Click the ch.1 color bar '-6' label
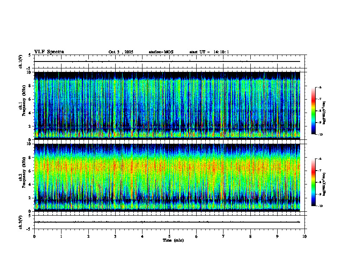Image resolution: width=343 pixels, height=265 pixels. tap(320, 87)
